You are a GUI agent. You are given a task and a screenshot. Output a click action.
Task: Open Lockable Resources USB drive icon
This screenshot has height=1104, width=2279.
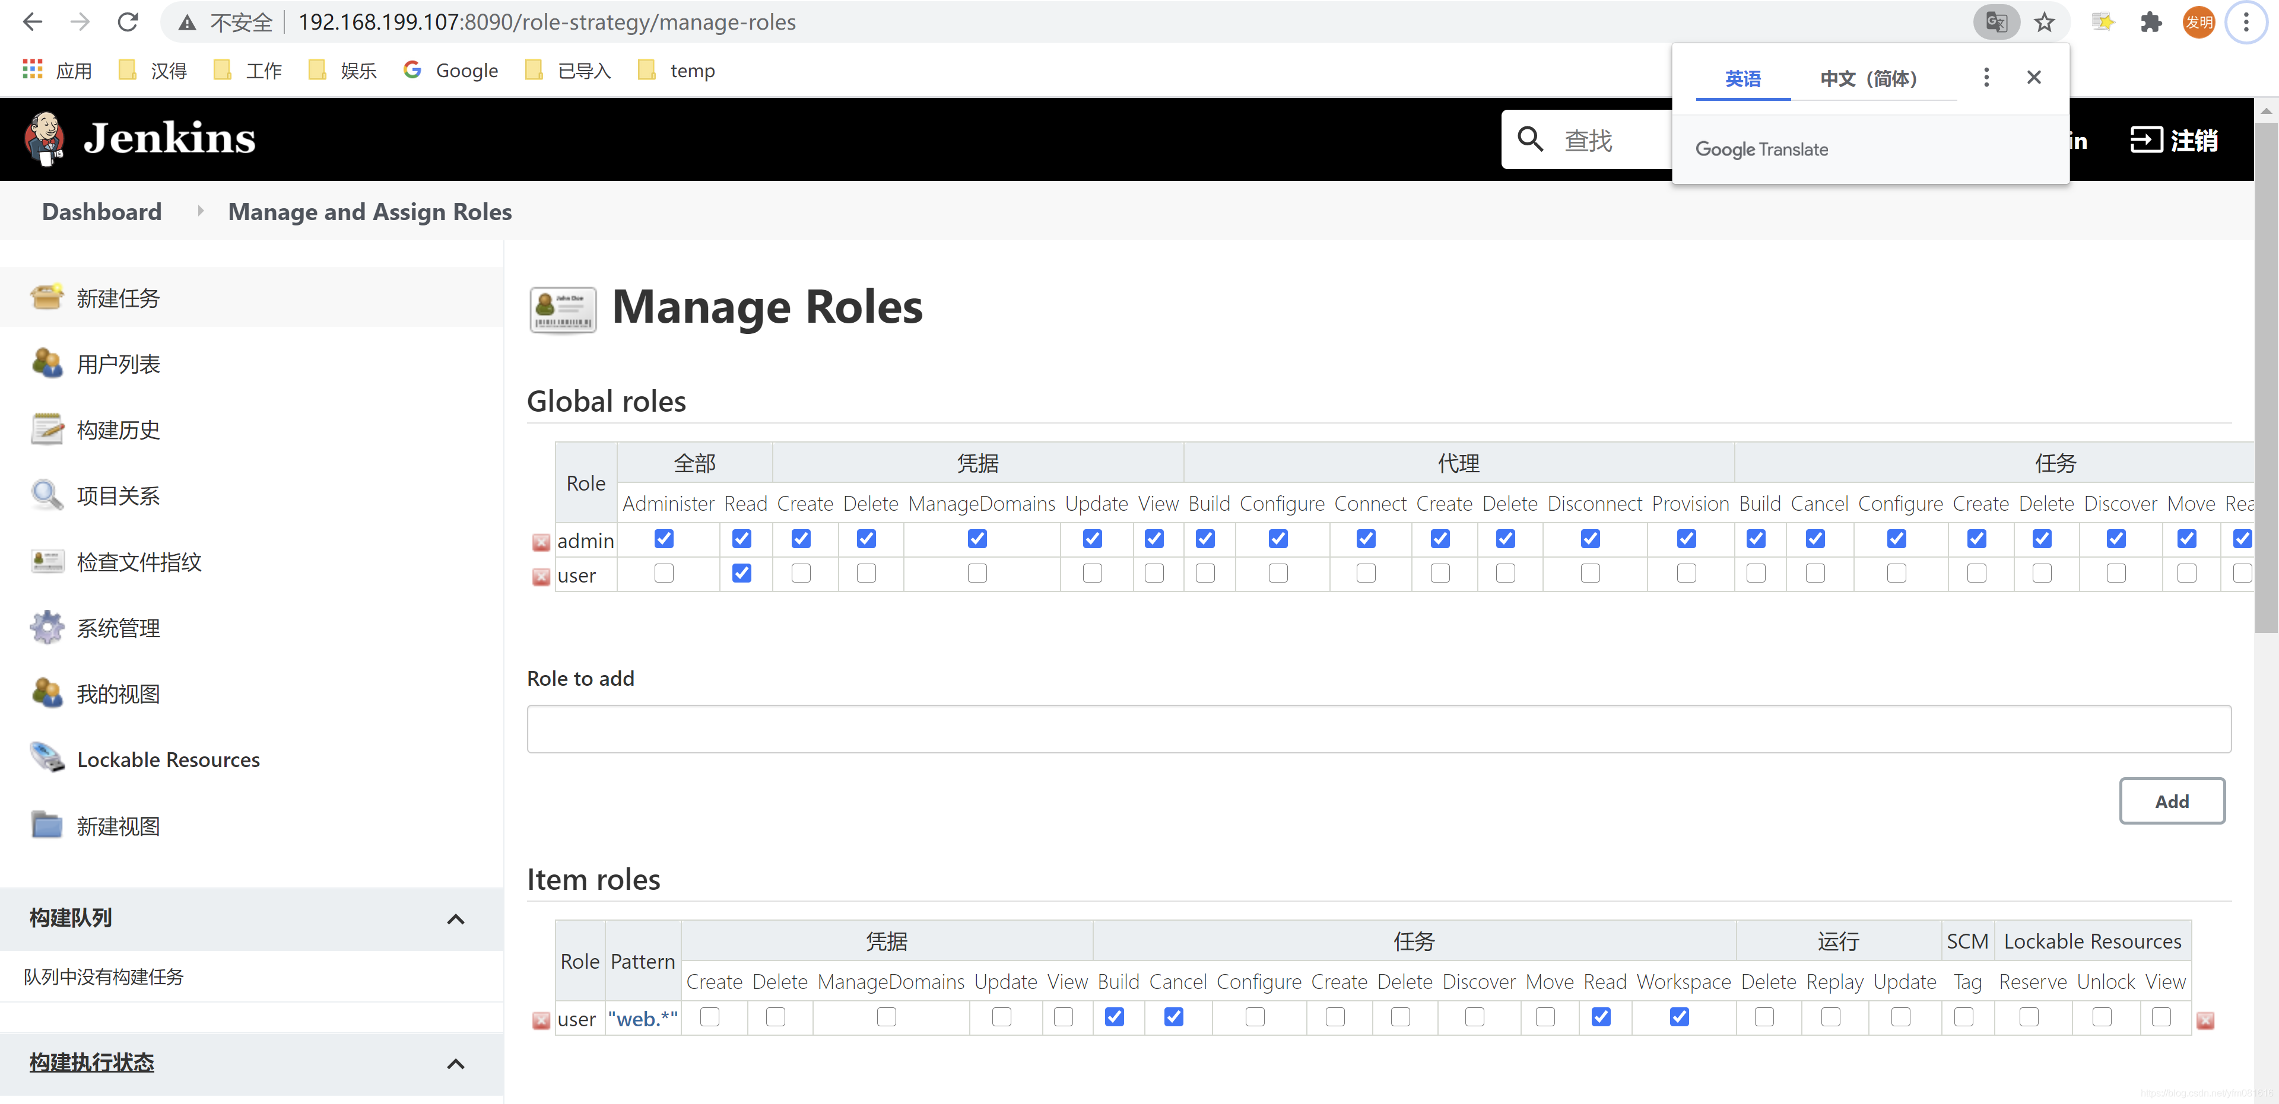(x=47, y=758)
